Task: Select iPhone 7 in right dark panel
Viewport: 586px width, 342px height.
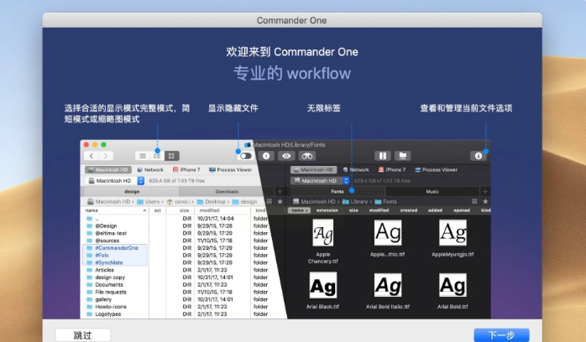Action: click(x=392, y=169)
